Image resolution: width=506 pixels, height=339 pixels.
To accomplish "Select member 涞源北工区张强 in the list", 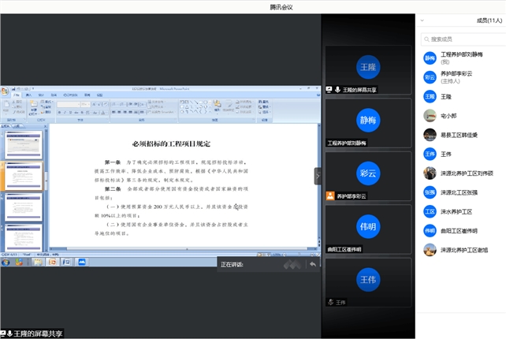I will [x=463, y=192].
